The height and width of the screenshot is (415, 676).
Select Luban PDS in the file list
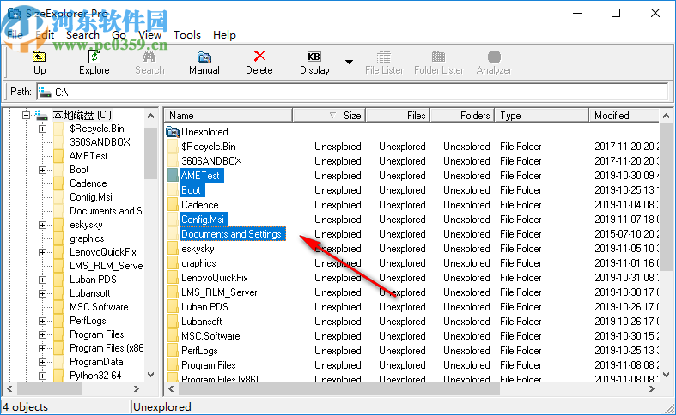204,307
